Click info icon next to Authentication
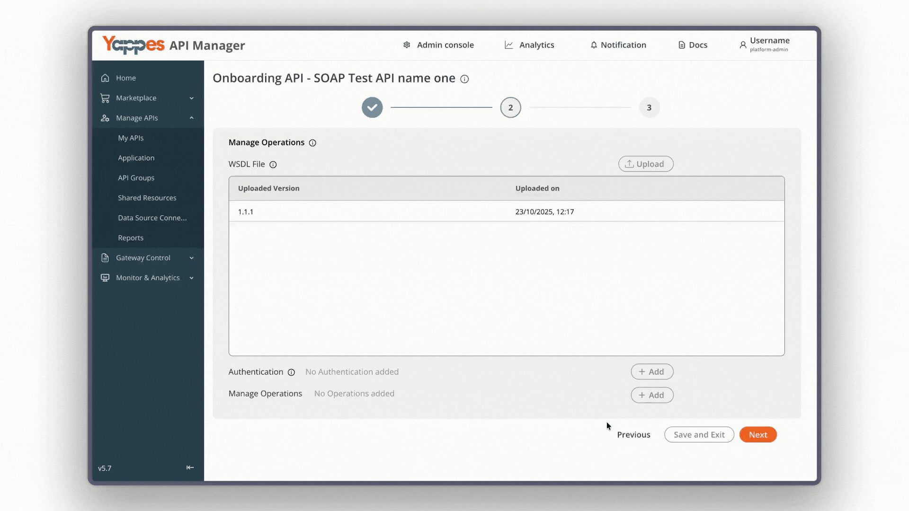This screenshot has width=909, height=511. pos(292,372)
